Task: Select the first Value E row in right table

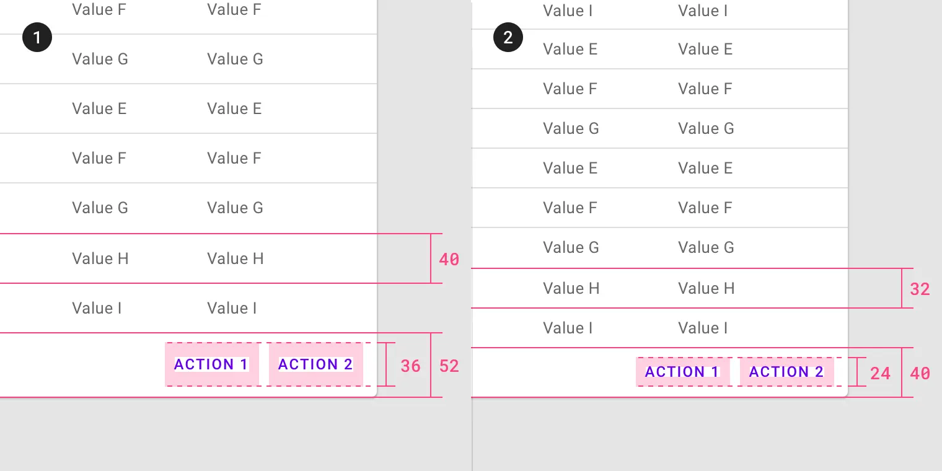Action: 659,49
